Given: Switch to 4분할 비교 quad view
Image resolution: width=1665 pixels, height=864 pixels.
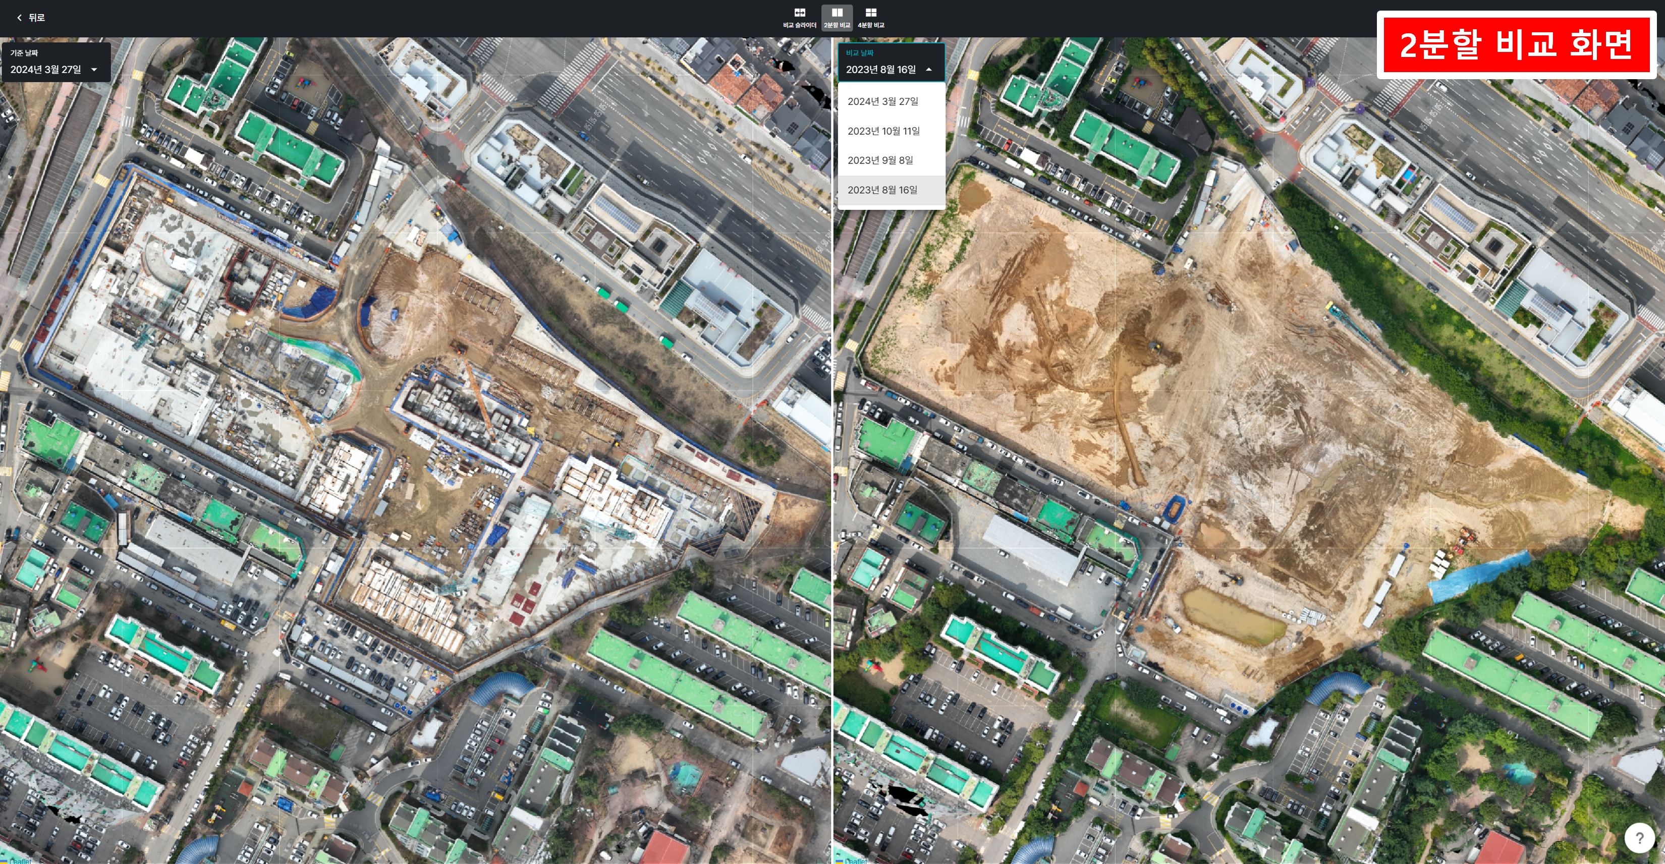Looking at the screenshot, I should tap(871, 18).
